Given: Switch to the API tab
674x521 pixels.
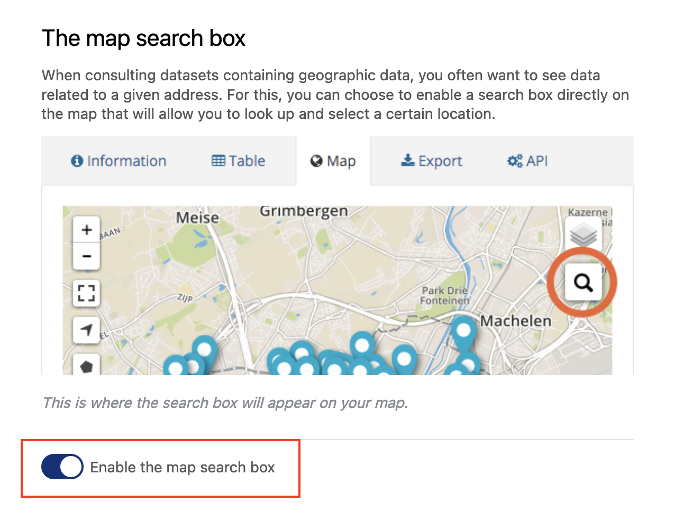Looking at the screenshot, I should point(527,161).
